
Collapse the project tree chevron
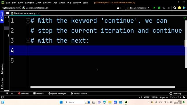coord(6,17)
